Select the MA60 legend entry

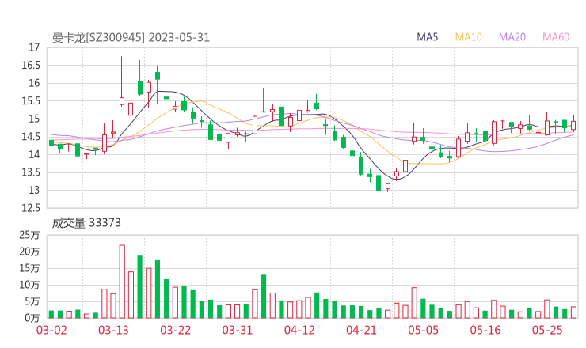pyautogui.click(x=556, y=37)
